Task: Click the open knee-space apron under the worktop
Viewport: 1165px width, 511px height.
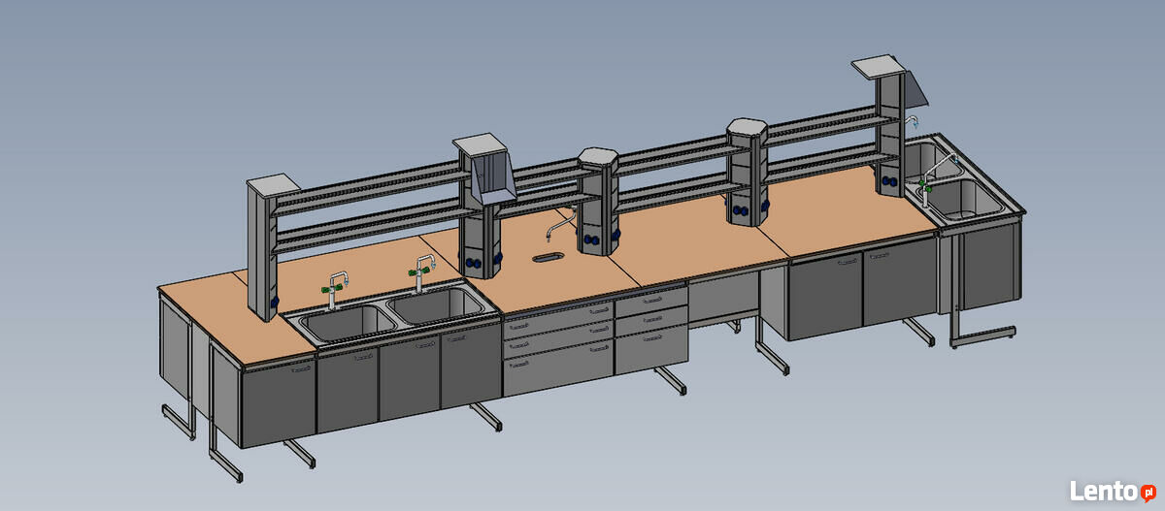Action: pos(723,299)
